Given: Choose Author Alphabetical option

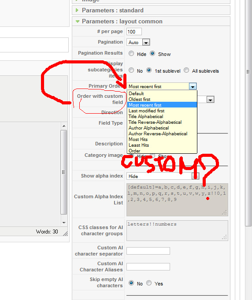Looking at the screenshot, I should click(162, 128).
